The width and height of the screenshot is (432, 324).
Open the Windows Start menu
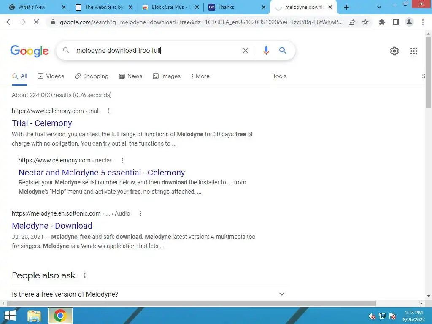point(10,316)
